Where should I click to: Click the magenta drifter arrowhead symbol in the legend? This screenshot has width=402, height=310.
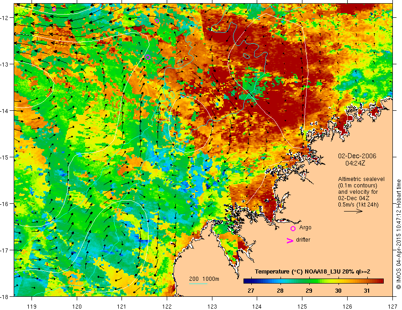tap(290, 241)
